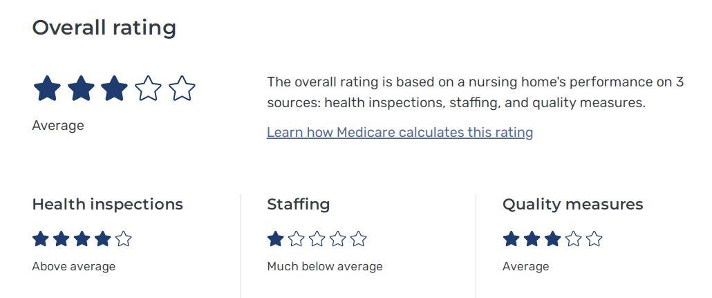This screenshot has width=712, height=298.
Task: Select the Health inspections heading
Action: pos(107,205)
